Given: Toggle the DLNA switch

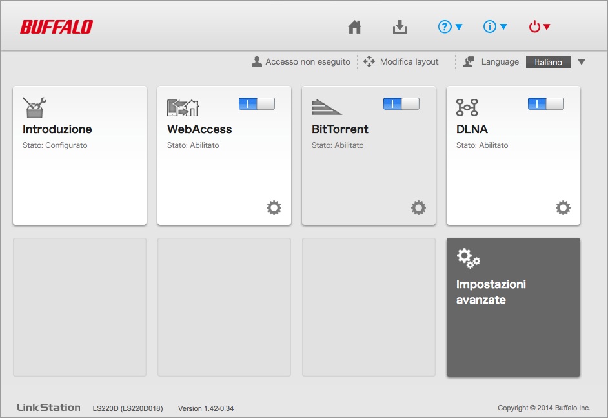Looking at the screenshot, I should point(546,103).
